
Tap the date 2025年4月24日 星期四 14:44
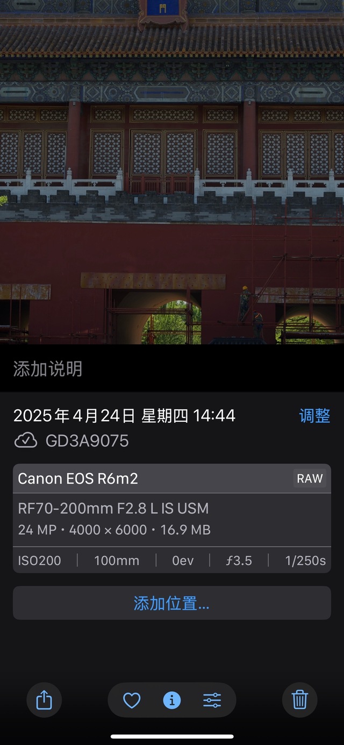tap(124, 416)
